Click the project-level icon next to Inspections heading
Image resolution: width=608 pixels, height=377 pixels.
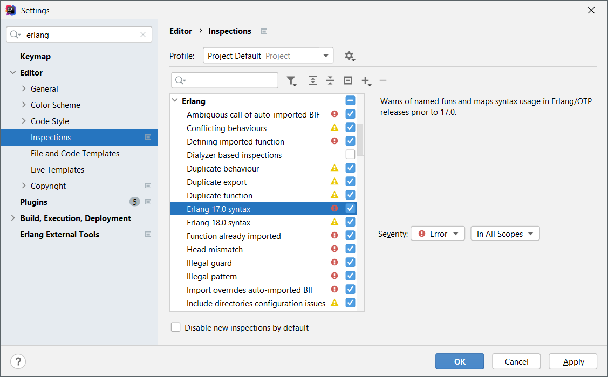pos(264,31)
